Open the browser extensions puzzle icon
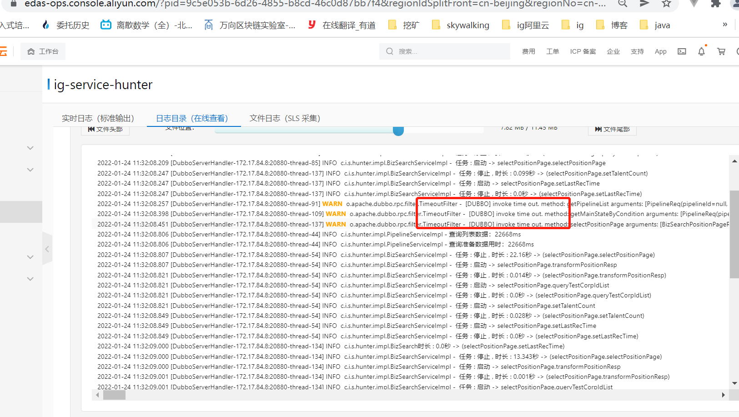 pos(716,3)
